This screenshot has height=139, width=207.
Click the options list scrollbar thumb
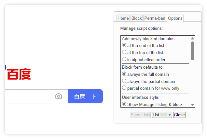(193, 51)
